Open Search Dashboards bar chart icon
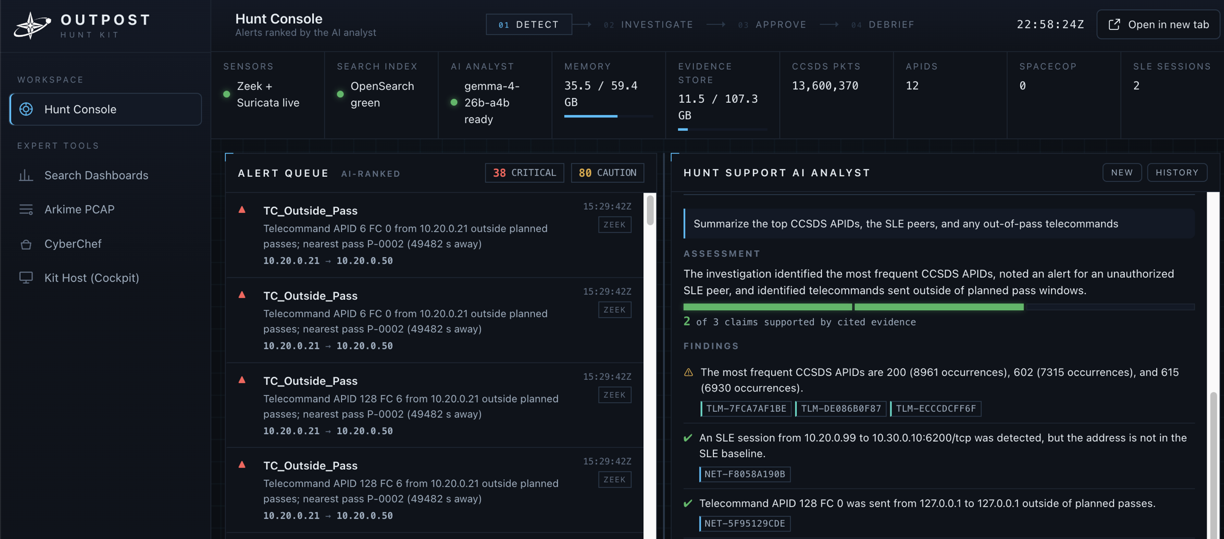 (x=26, y=176)
